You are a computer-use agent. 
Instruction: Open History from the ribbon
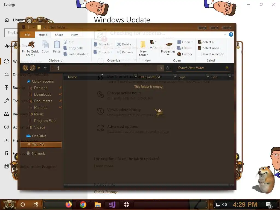coord(185,54)
